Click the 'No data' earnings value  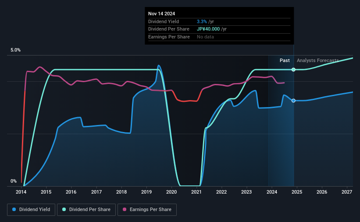[x=205, y=37]
